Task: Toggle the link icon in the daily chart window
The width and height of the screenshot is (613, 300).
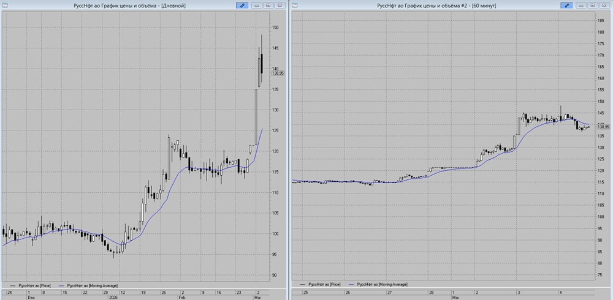Action: [x=242, y=6]
